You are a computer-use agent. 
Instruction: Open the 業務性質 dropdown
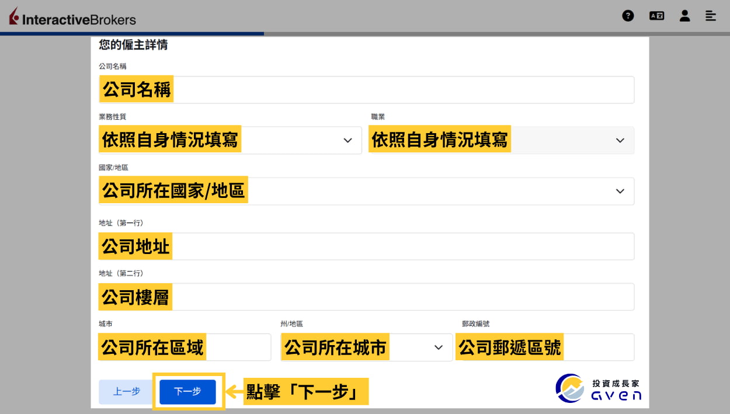pyautogui.click(x=230, y=140)
